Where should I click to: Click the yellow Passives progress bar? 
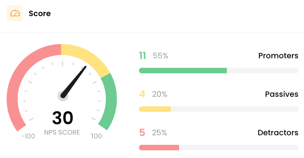[155, 109]
